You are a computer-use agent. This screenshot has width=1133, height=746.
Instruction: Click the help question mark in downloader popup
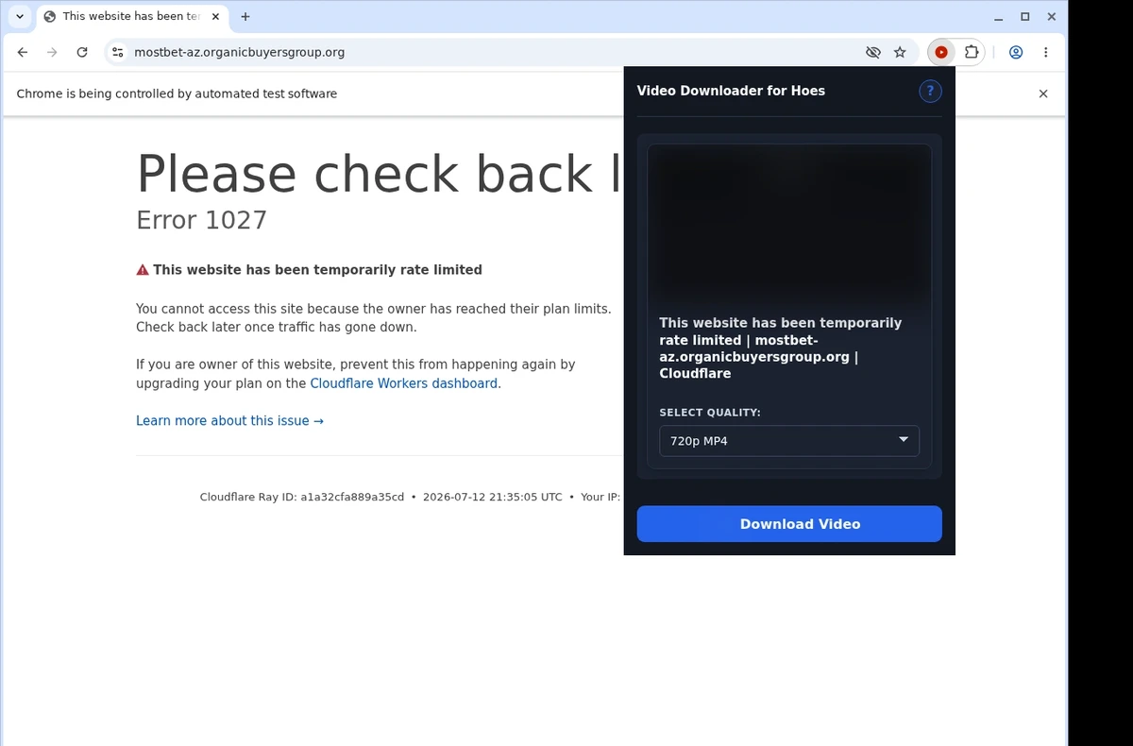tap(930, 91)
